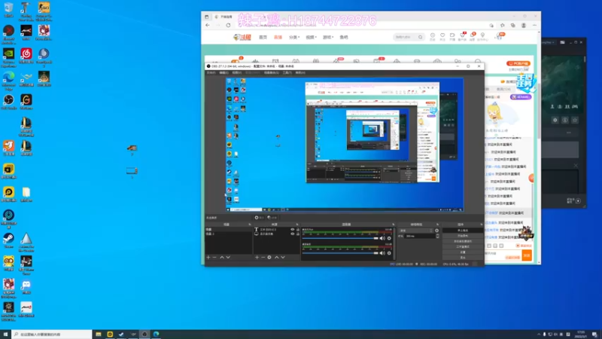Hide the text source with eye icon
This screenshot has width=602, height=339.
(x=293, y=230)
